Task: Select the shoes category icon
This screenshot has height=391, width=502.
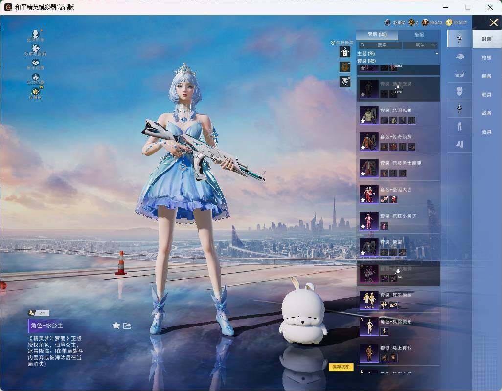Action: [459, 144]
